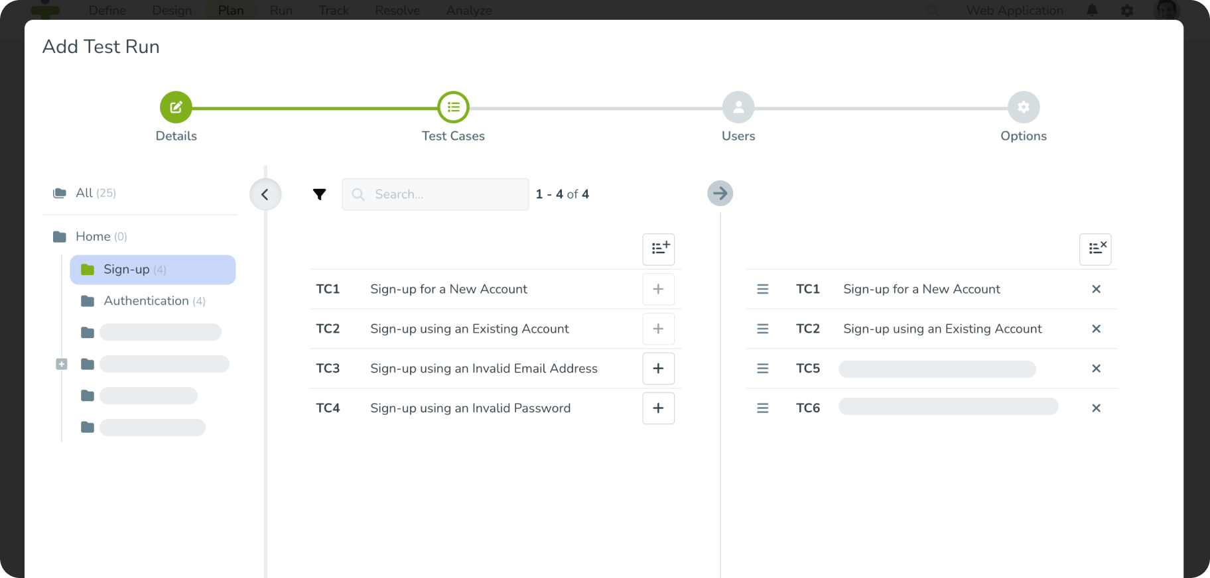
Task: Collapse the folder panel with left chevron
Action: click(265, 194)
